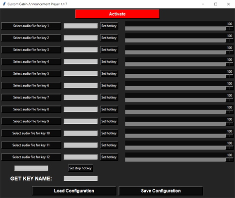Select audio file for key 7

[x=31, y=98]
